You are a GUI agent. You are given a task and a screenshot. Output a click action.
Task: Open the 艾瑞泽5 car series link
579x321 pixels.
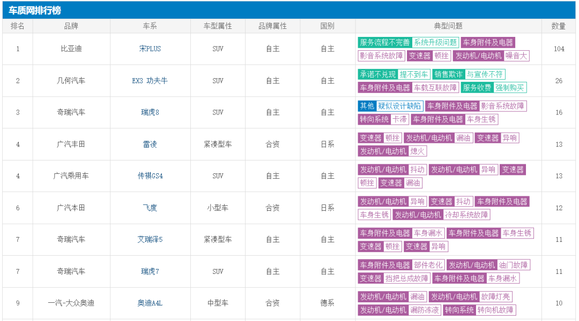point(150,240)
